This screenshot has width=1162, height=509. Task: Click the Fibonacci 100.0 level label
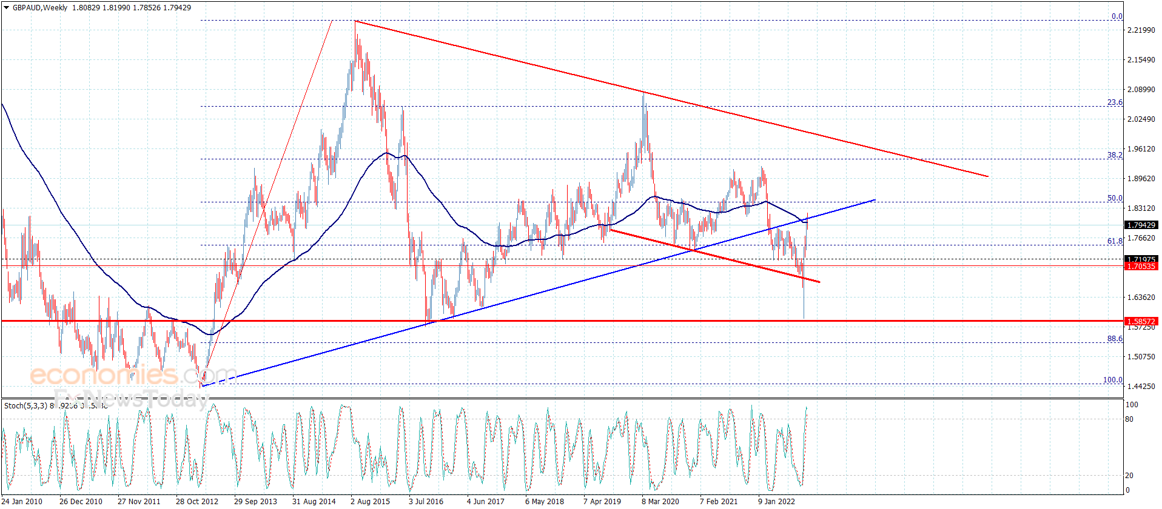pyautogui.click(x=1112, y=380)
